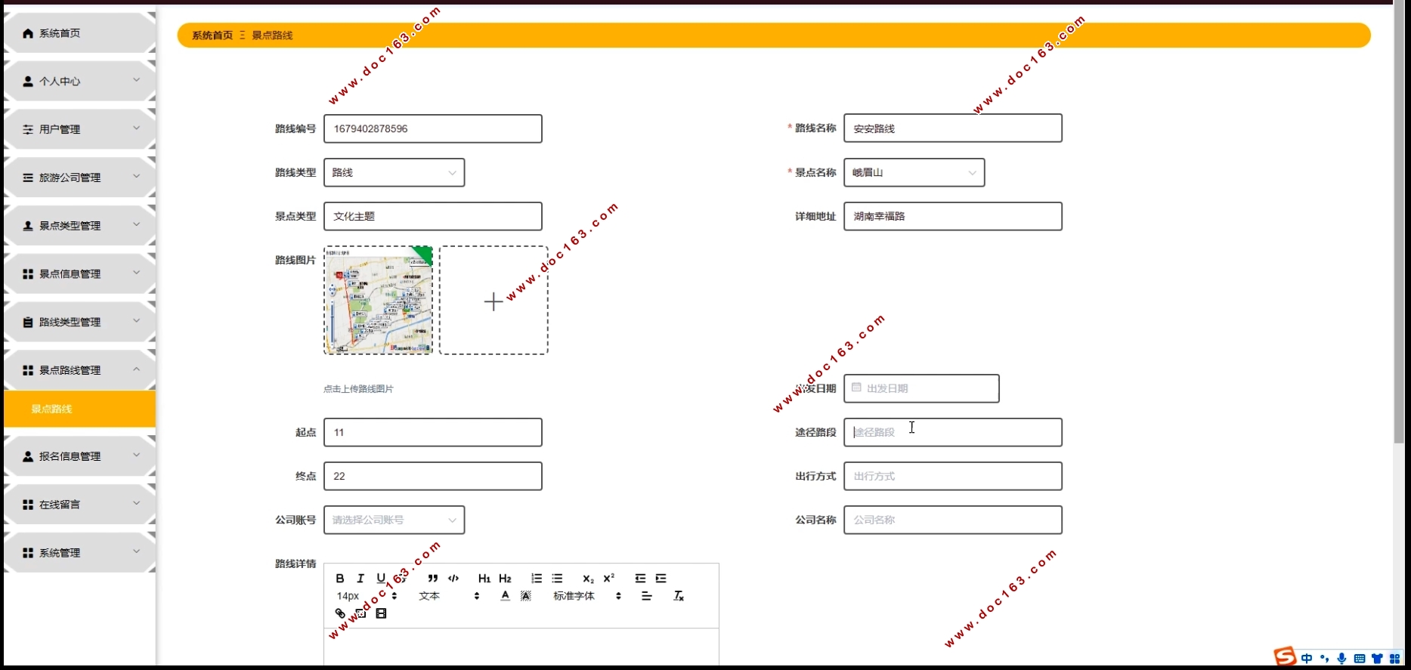Image resolution: width=1411 pixels, height=670 pixels.
Task: Expand 旅游公司管理 sidebar menu
Action: (x=79, y=178)
